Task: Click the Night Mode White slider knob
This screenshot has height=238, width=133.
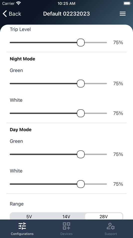Action: point(81,113)
